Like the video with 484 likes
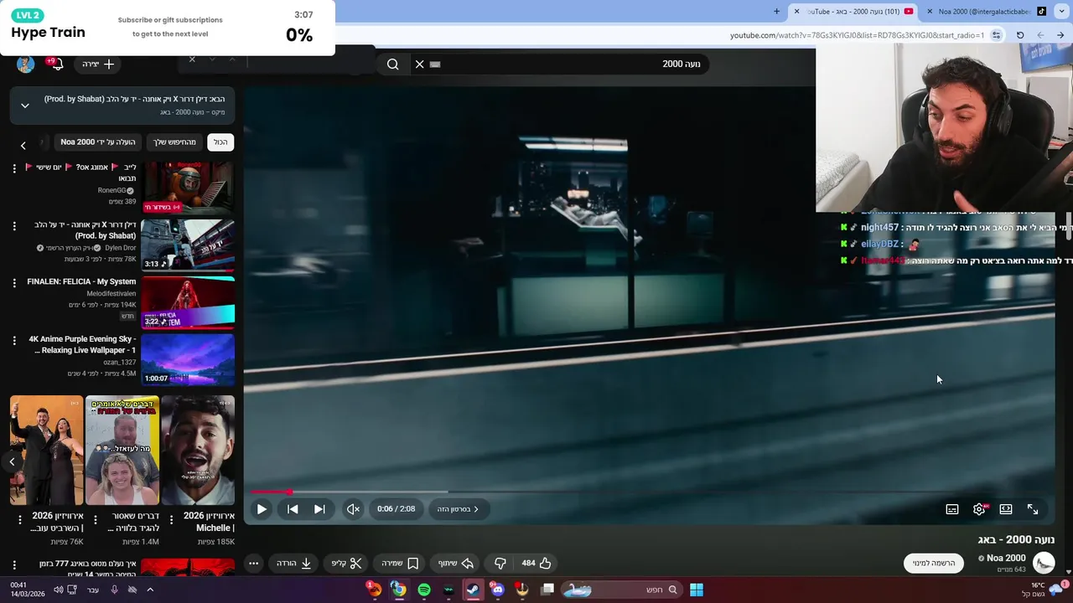This screenshot has height=603, width=1073. (x=536, y=564)
